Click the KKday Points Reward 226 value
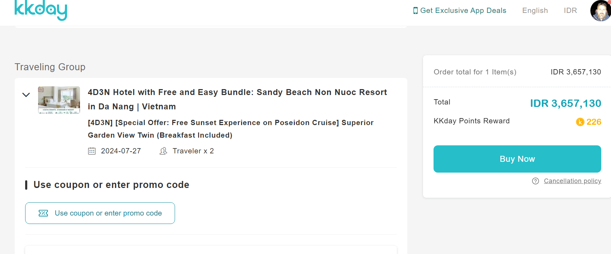 point(594,122)
